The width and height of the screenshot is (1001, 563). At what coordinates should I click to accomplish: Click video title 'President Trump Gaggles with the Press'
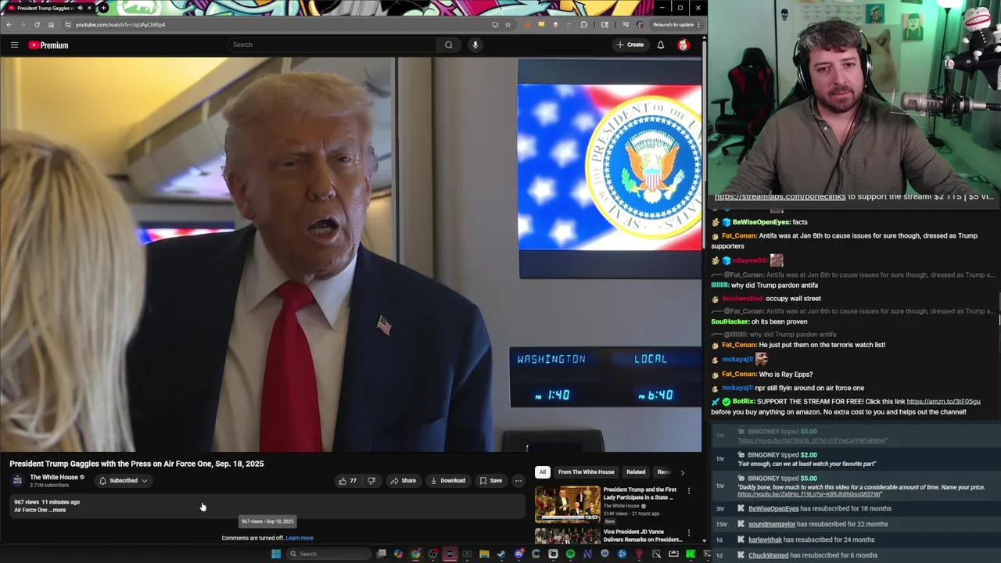[x=136, y=464]
